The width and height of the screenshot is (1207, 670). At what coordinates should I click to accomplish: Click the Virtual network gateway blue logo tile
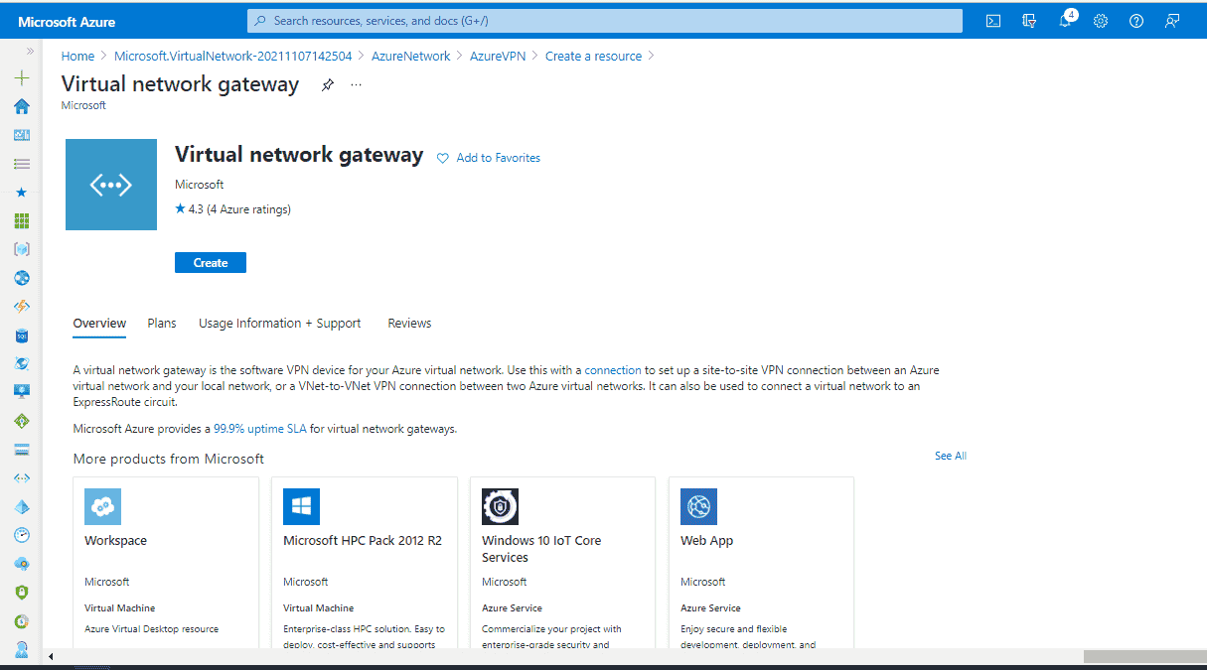(111, 185)
